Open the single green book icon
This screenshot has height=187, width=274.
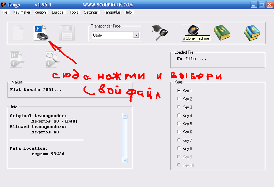pyautogui.click(x=222, y=33)
